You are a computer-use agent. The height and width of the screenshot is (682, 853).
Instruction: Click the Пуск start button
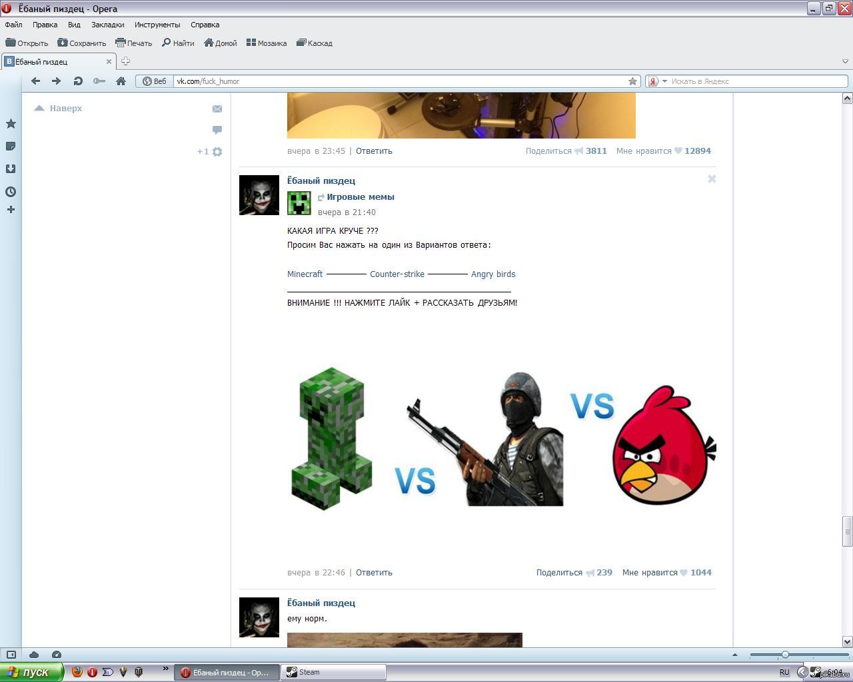[31, 672]
